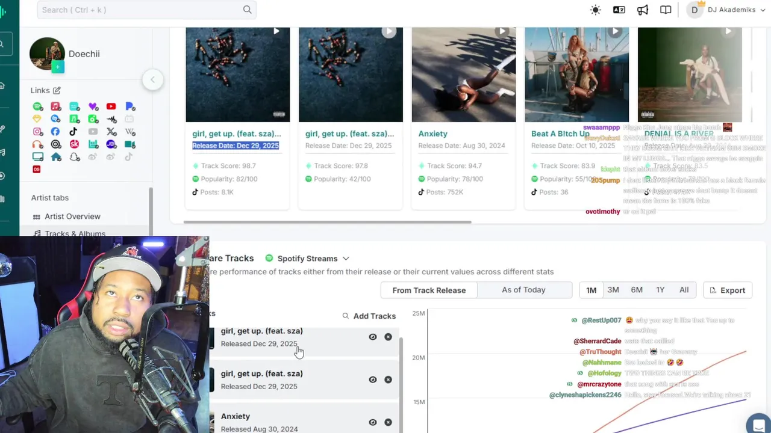Remove second girl, get up. from comparison

[x=388, y=379]
